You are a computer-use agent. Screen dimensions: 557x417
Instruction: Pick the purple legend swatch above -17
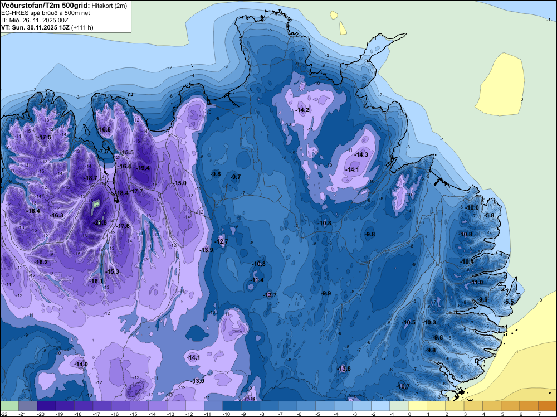click(102, 406)
